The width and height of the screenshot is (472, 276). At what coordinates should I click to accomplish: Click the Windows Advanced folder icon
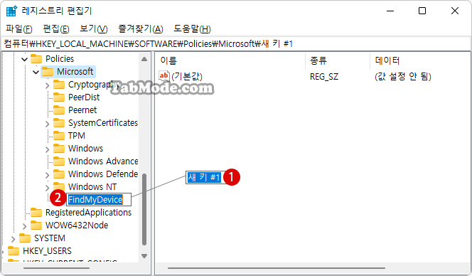point(59,161)
